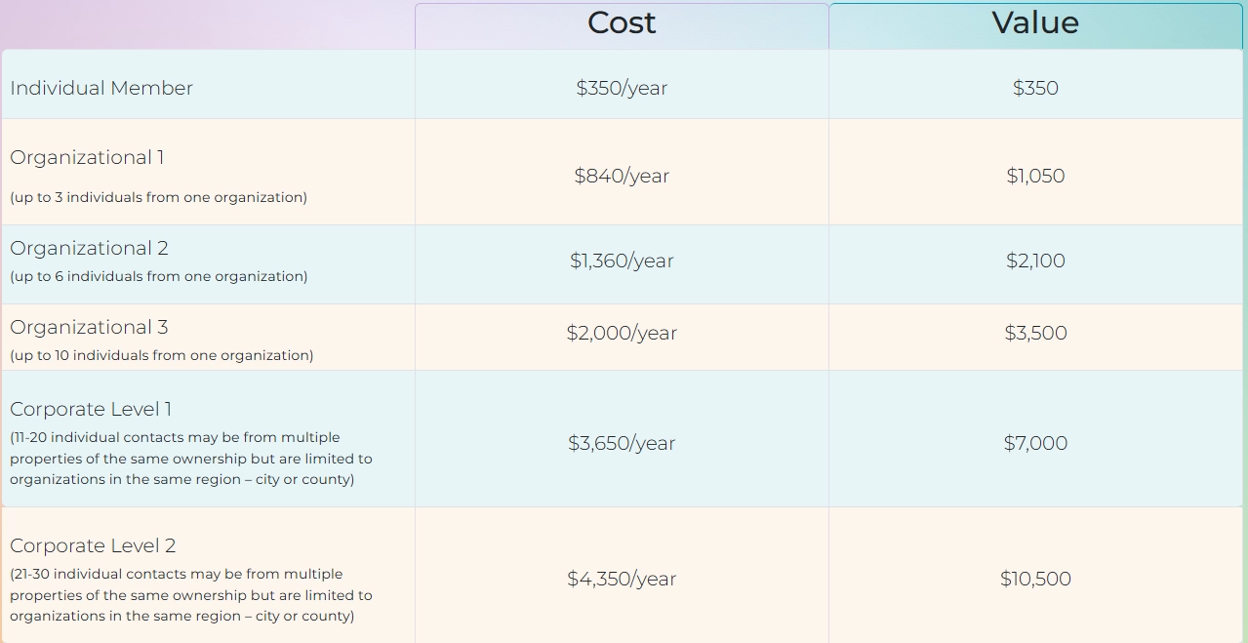Select the Organizational 2 membership label

pos(89,248)
